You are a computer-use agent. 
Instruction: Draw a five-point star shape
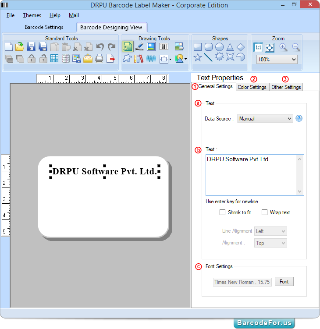tap(197, 57)
